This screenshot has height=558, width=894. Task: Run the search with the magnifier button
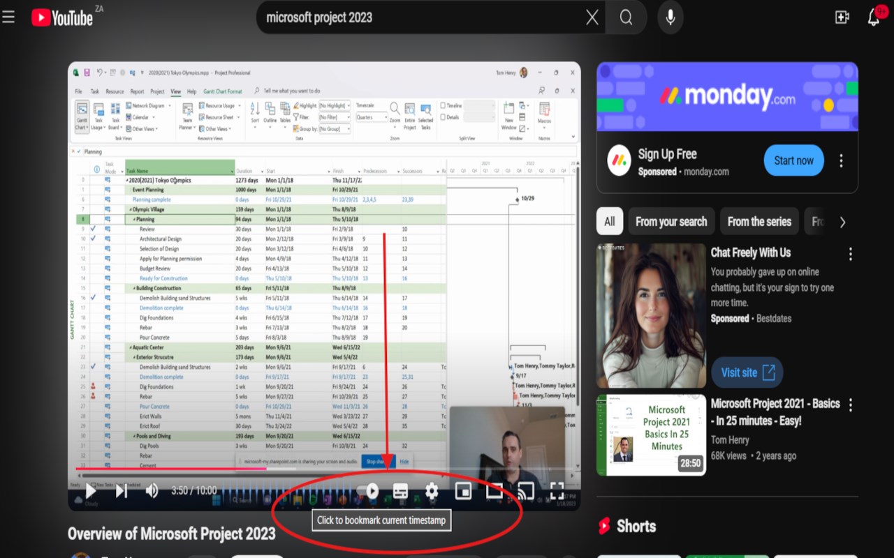pyautogui.click(x=626, y=17)
